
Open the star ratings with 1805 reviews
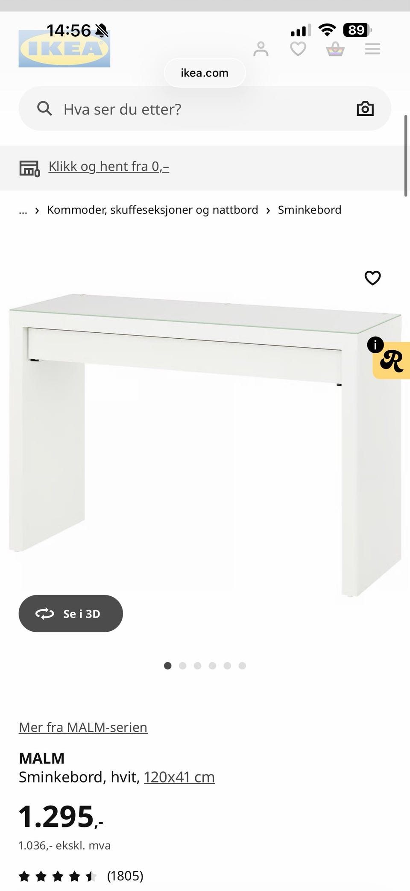(81, 876)
